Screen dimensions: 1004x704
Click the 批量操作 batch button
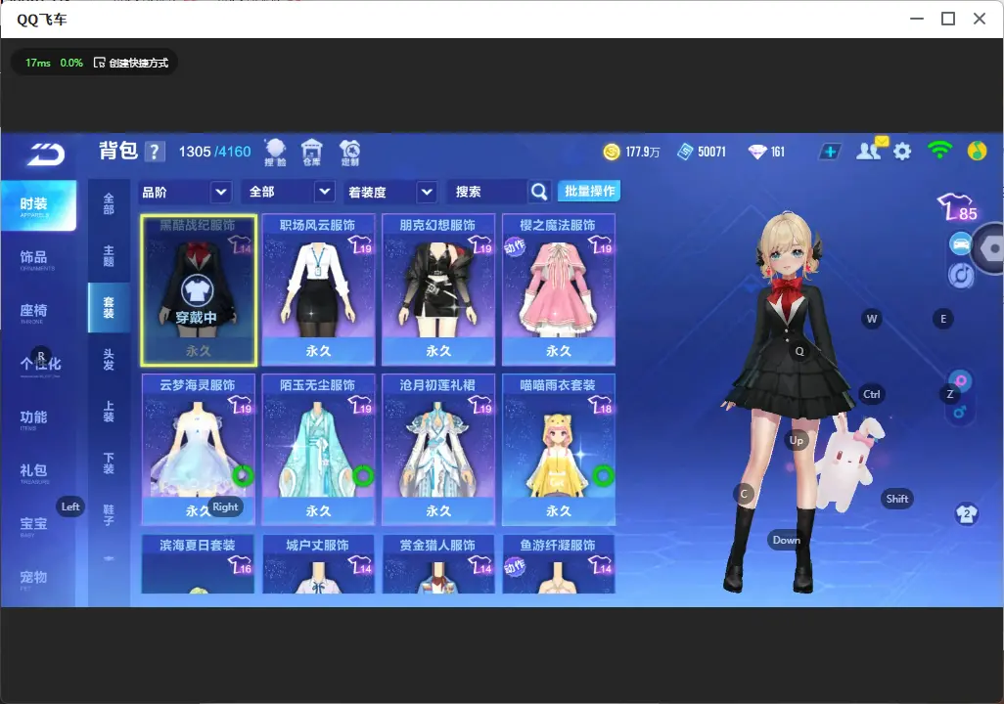click(590, 191)
